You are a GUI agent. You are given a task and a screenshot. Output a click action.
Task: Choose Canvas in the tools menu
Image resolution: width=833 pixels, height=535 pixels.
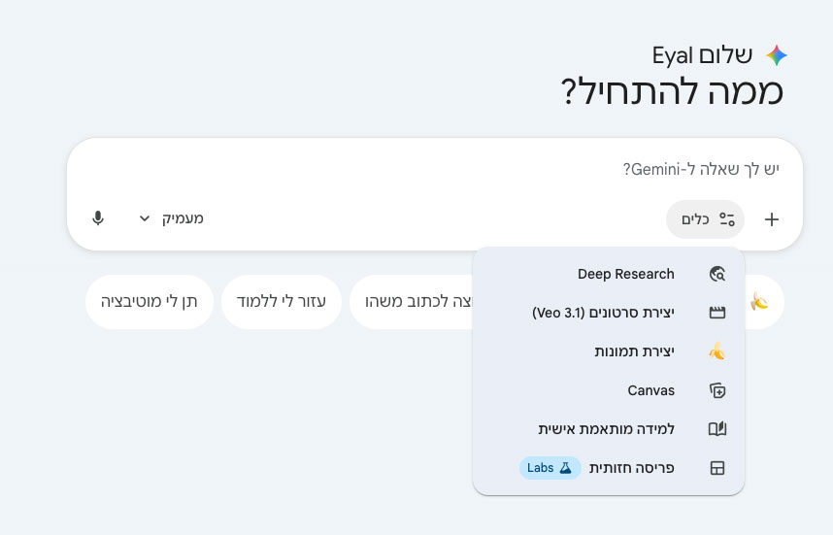click(x=650, y=390)
